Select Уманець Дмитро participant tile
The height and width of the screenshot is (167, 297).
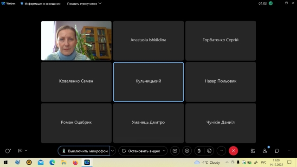[x=148, y=123]
